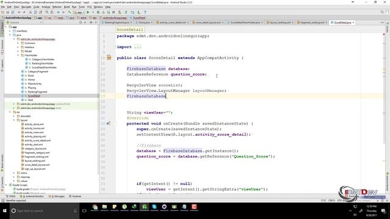Switch to fragment_ranking.xml tab
Image resolution: width=390 pixels, height=219 pixels.
pyautogui.click(x=312, y=23)
